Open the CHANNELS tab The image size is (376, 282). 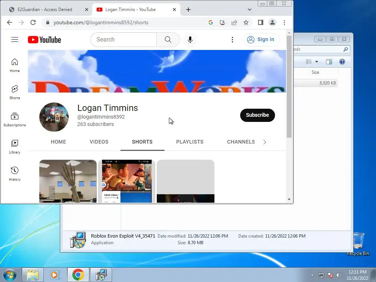pyautogui.click(x=241, y=142)
